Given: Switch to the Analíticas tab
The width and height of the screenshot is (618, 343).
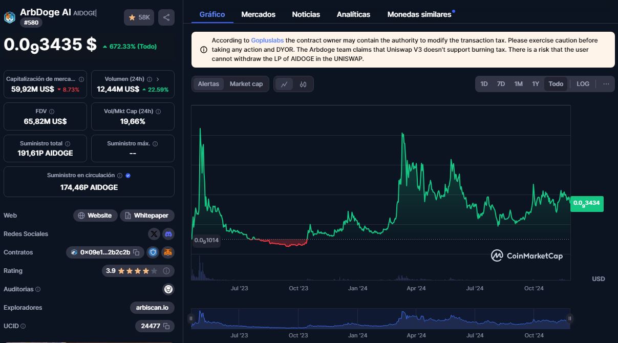Looking at the screenshot, I should [x=353, y=14].
